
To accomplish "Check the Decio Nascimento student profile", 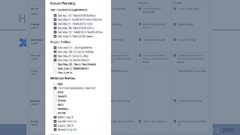I will point(55,64).
